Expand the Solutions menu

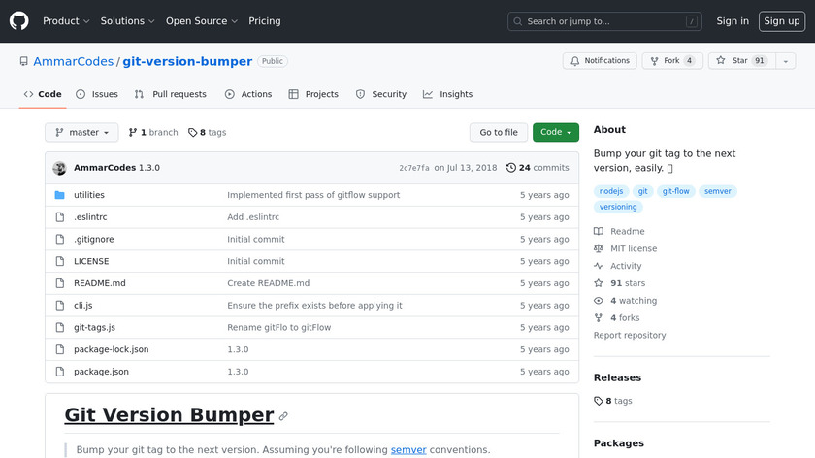click(x=128, y=21)
